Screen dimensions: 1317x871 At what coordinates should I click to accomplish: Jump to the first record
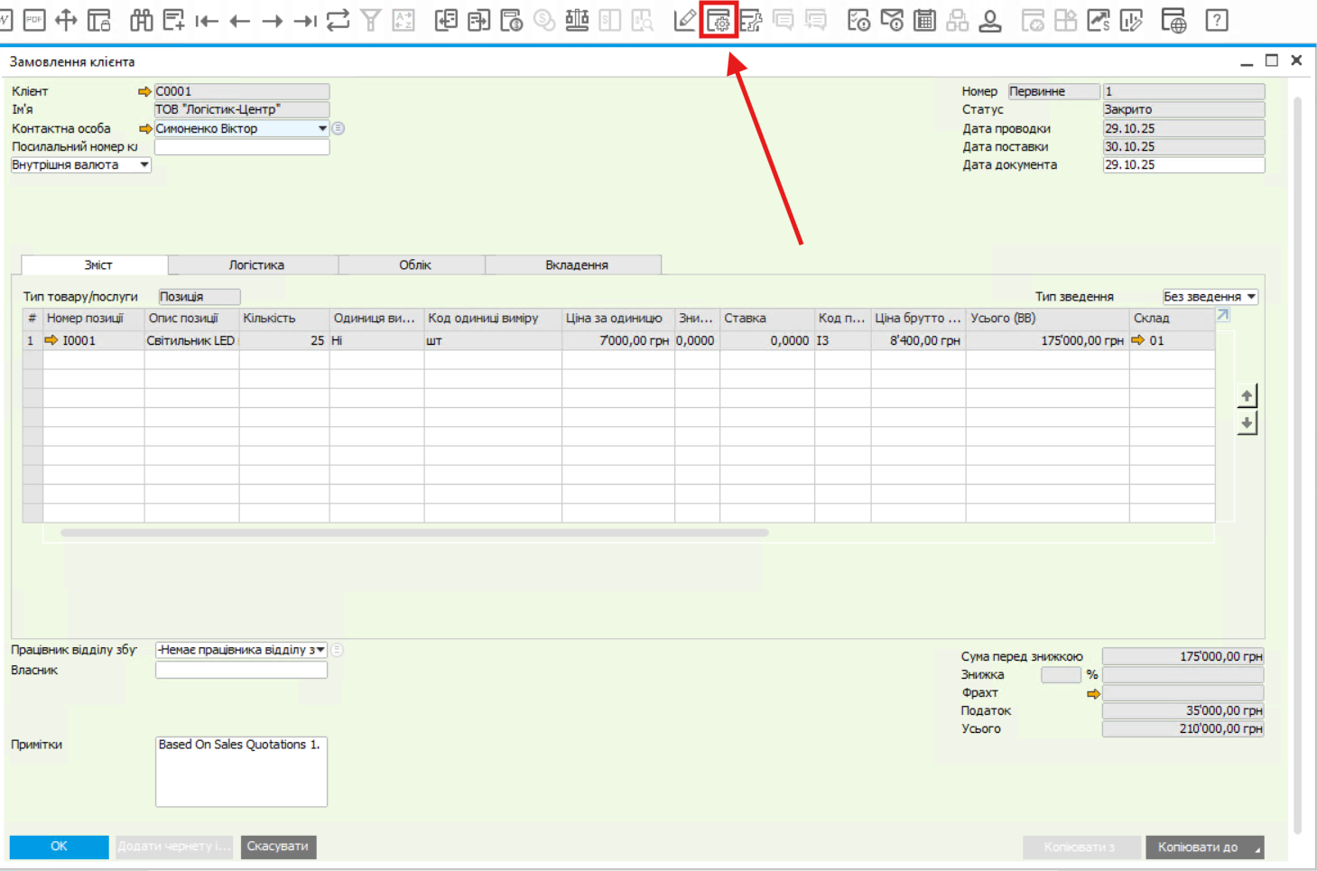(207, 20)
